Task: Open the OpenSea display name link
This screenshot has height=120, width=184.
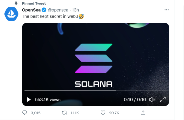Action: coord(31,10)
